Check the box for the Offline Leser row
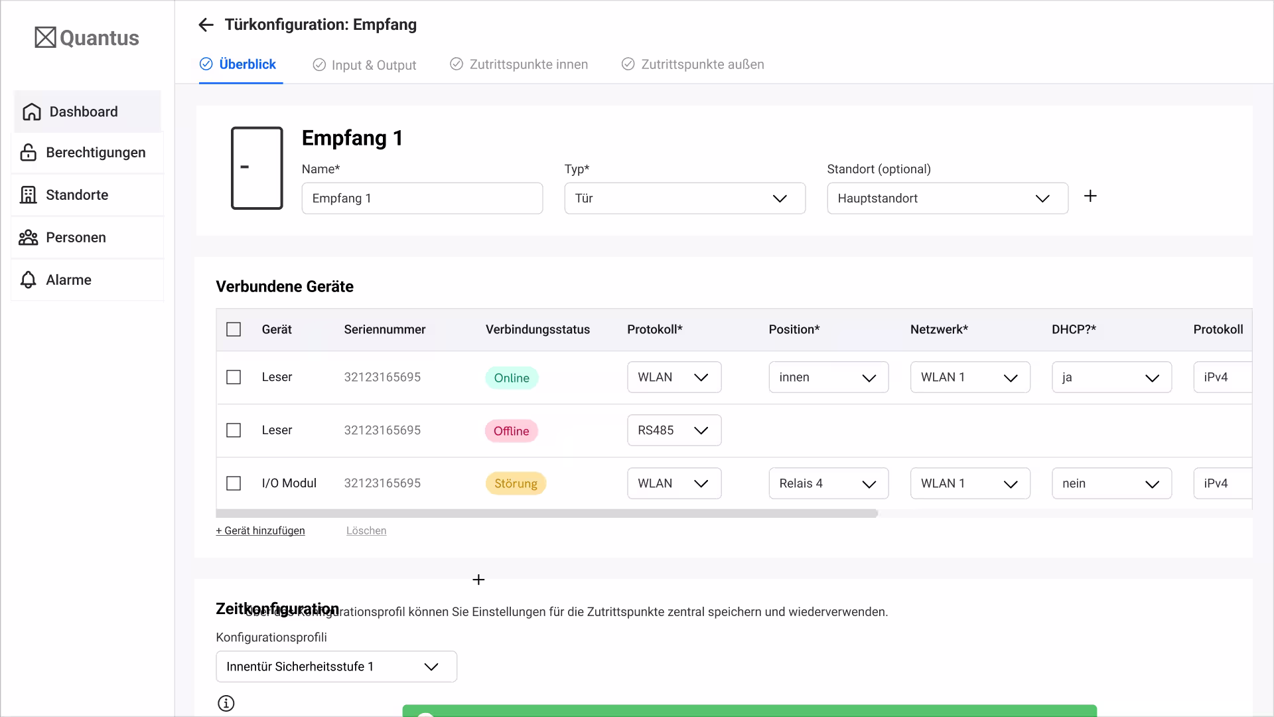This screenshot has width=1274, height=717. (x=234, y=430)
